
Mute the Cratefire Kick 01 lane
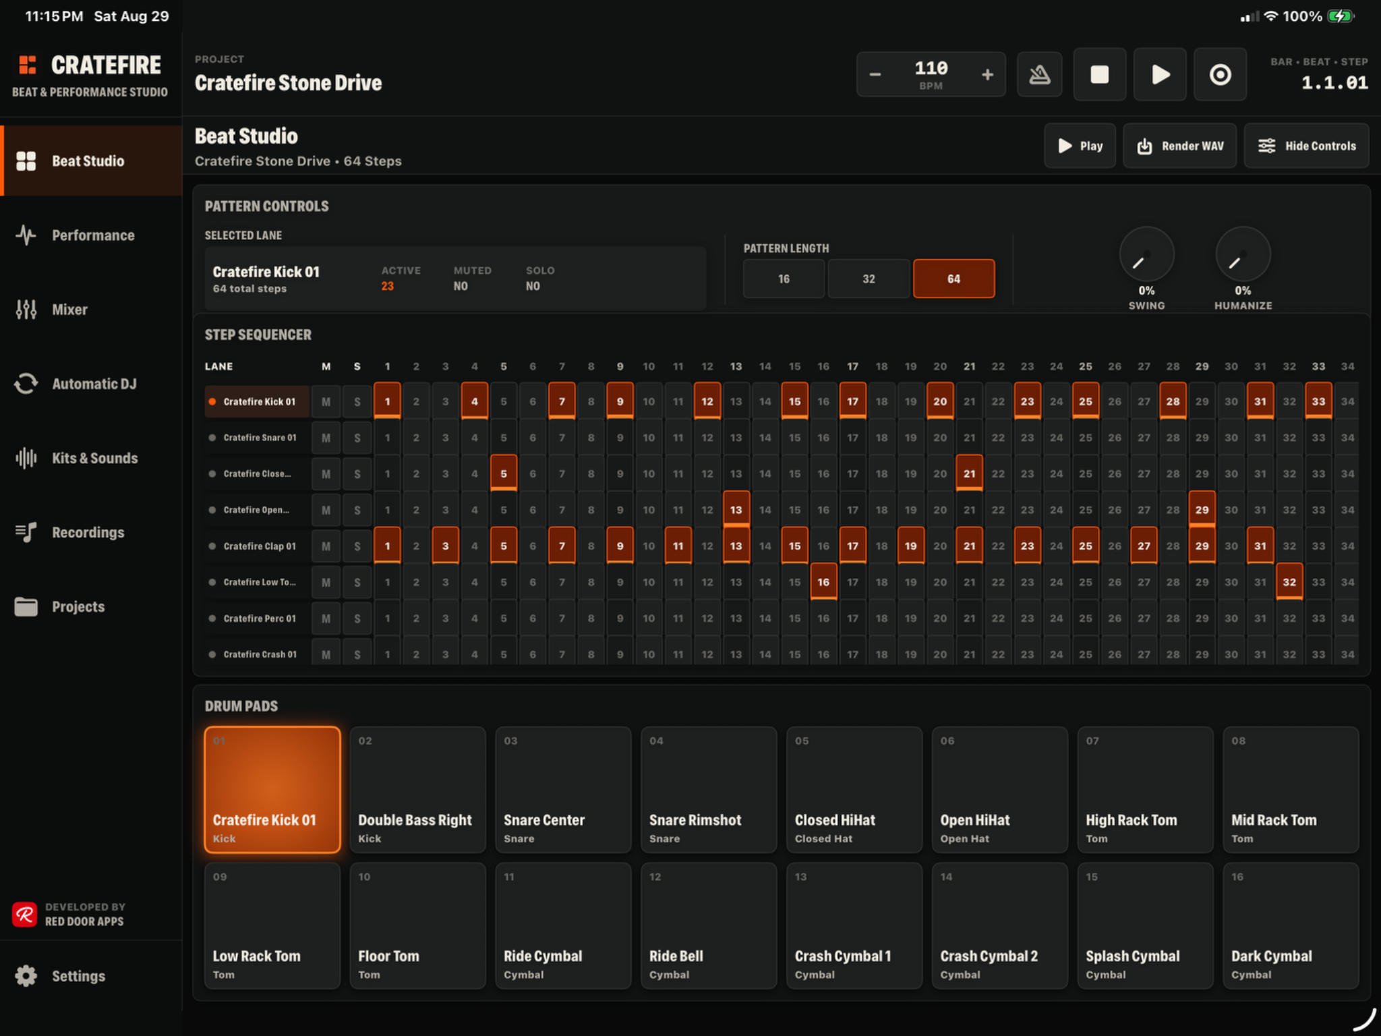326,401
